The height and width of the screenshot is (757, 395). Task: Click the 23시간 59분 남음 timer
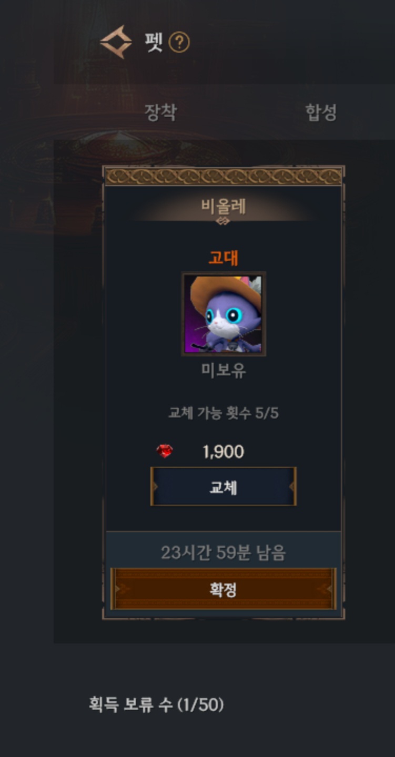click(223, 553)
